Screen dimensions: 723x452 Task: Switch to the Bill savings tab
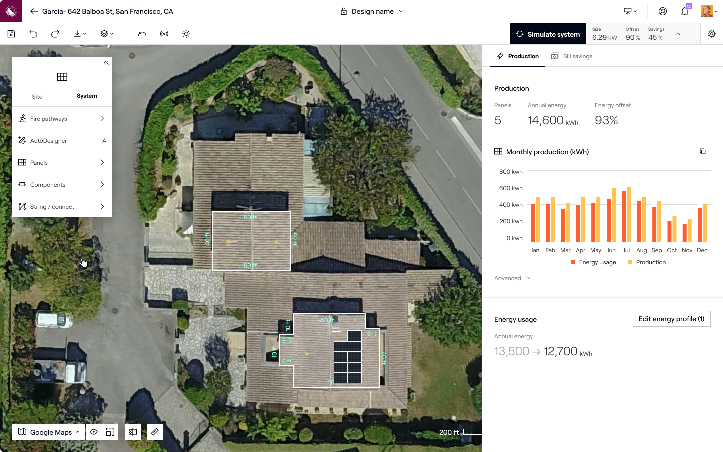coord(572,56)
